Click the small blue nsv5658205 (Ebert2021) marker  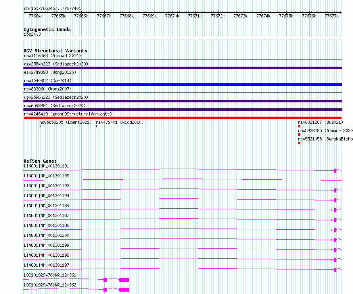(x=40, y=126)
